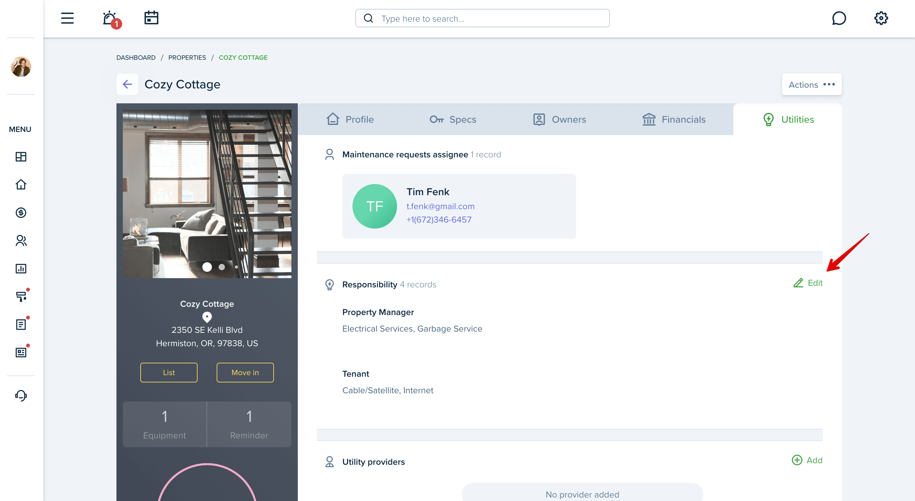Click the +1(672)346-6457 phone link
915x501 pixels.
pos(439,220)
